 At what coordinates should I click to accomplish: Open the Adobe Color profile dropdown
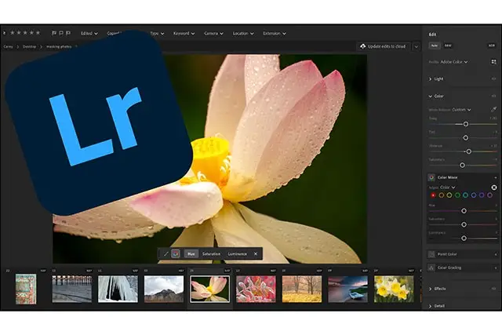[x=454, y=62]
